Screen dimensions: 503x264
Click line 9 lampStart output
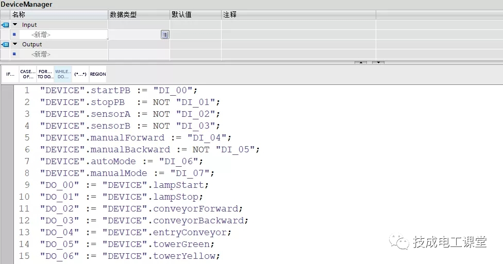click(124, 185)
